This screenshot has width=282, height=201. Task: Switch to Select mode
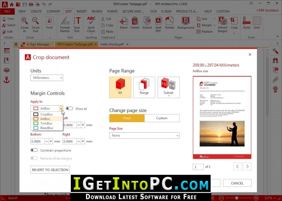9,25
